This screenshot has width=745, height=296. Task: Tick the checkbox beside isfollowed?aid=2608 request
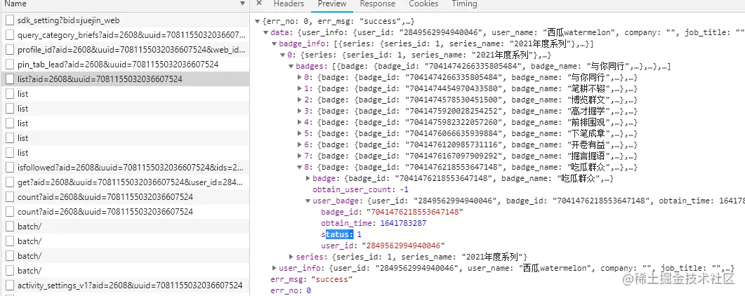pos(10,168)
